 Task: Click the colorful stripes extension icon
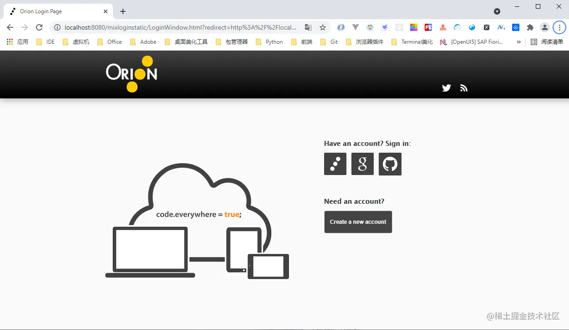click(x=414, y=27)
